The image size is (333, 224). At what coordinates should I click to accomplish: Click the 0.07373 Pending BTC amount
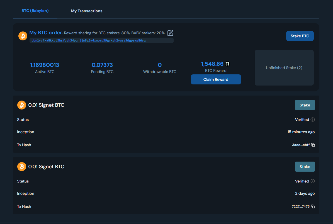pyautogui.click(x=102, y=65)
